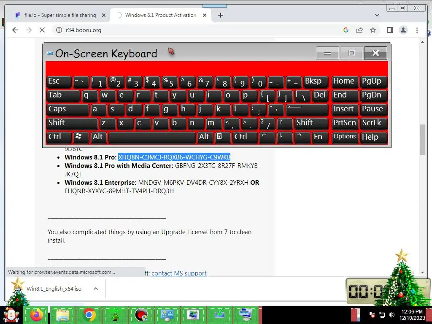Click the page vertical scrollbar thumb
432x324 pixels.
click(x=423, y=140)
